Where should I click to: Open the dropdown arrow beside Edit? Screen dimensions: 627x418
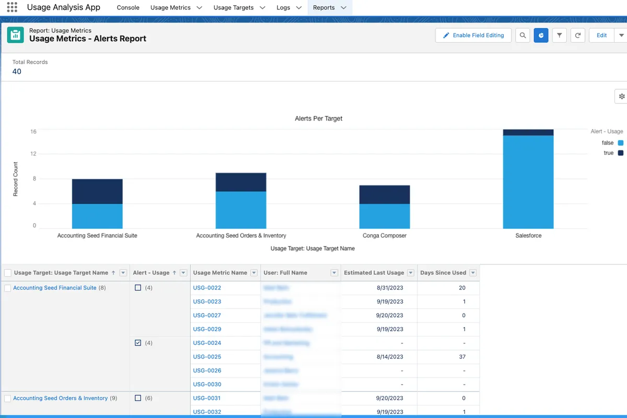[621, 35]
